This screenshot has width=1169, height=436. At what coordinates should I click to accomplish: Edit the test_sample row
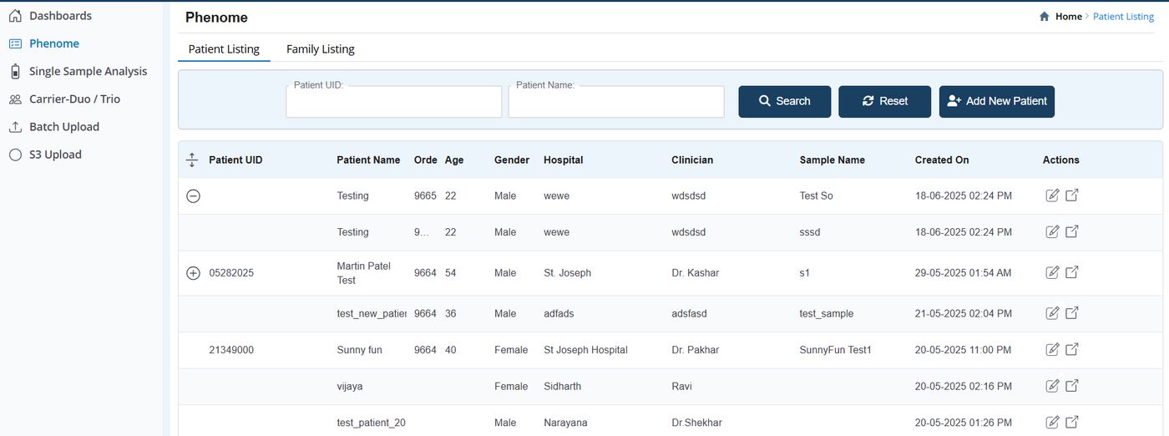point(1053,313)
